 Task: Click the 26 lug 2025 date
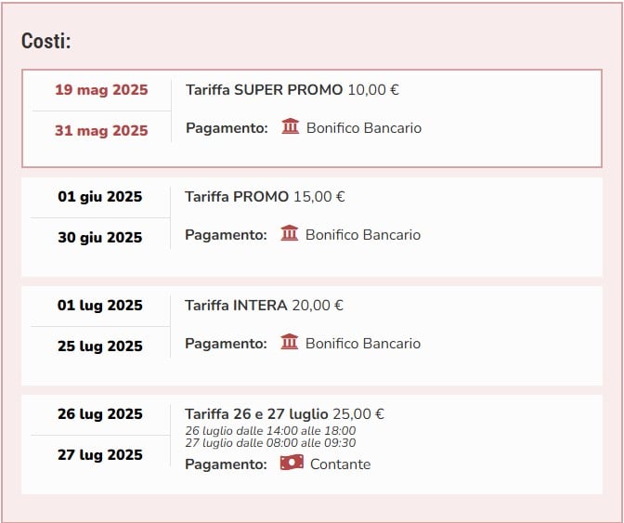point(100,414)
